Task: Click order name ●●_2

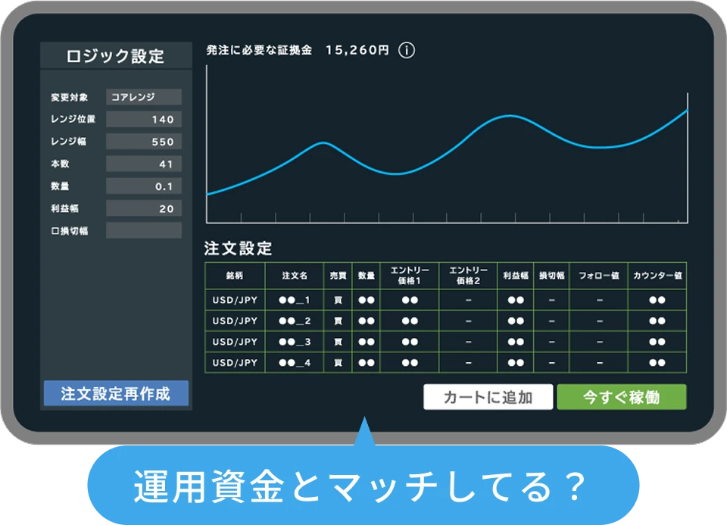Action: [x=295, y=321]
